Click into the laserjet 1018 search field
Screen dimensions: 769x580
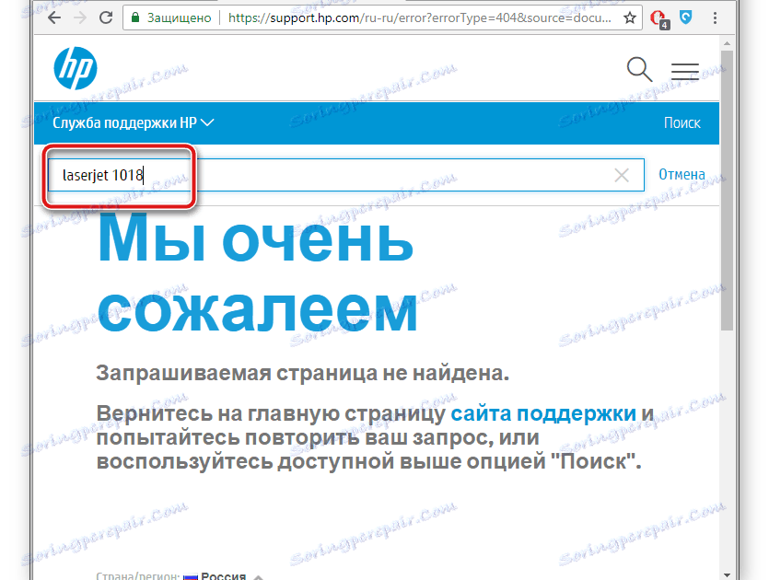click(x=345, y=175)
